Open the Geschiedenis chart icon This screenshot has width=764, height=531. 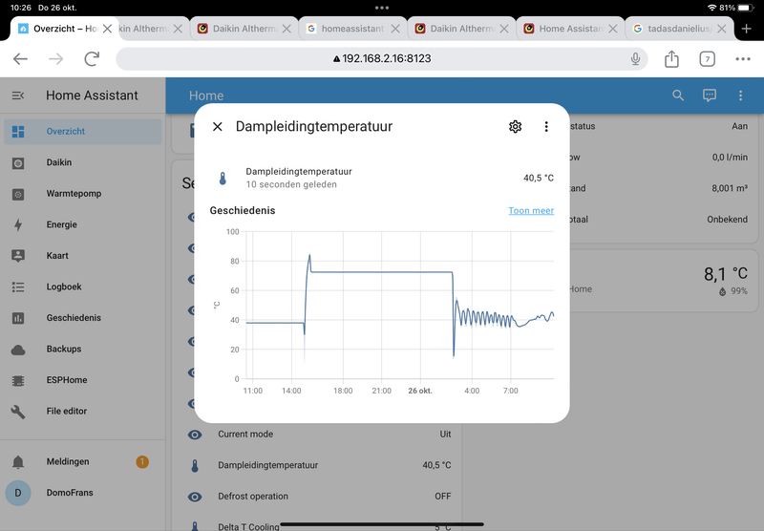[18, 318]
